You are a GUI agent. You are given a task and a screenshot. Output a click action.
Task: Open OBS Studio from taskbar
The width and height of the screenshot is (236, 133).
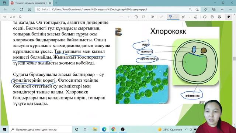tap(123, 129)
